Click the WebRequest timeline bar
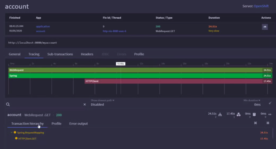 point(140,70)
